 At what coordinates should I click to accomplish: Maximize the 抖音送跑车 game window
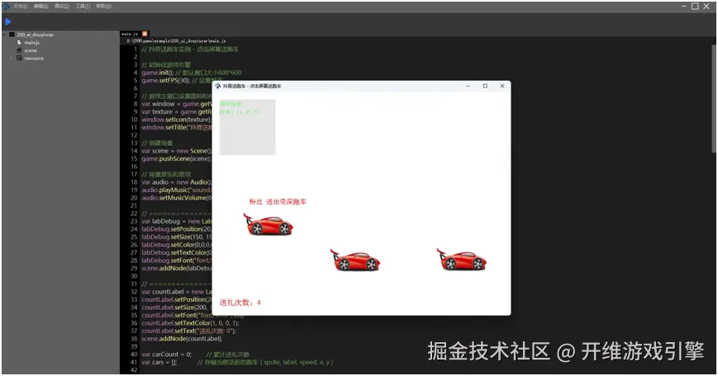point(485,86)
